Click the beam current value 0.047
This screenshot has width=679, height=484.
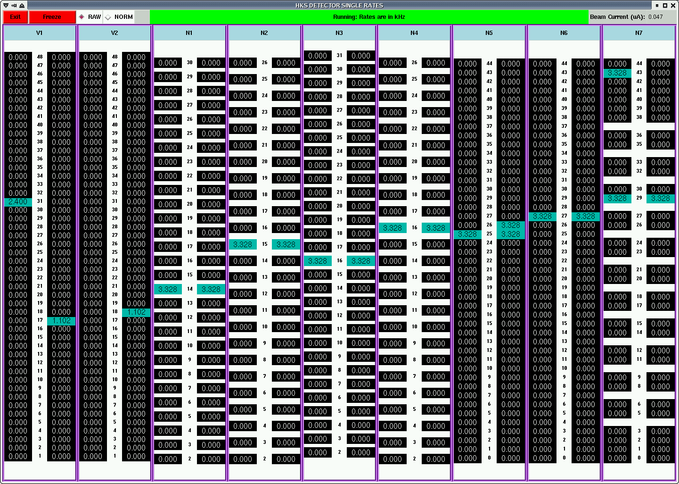(655, 17)
